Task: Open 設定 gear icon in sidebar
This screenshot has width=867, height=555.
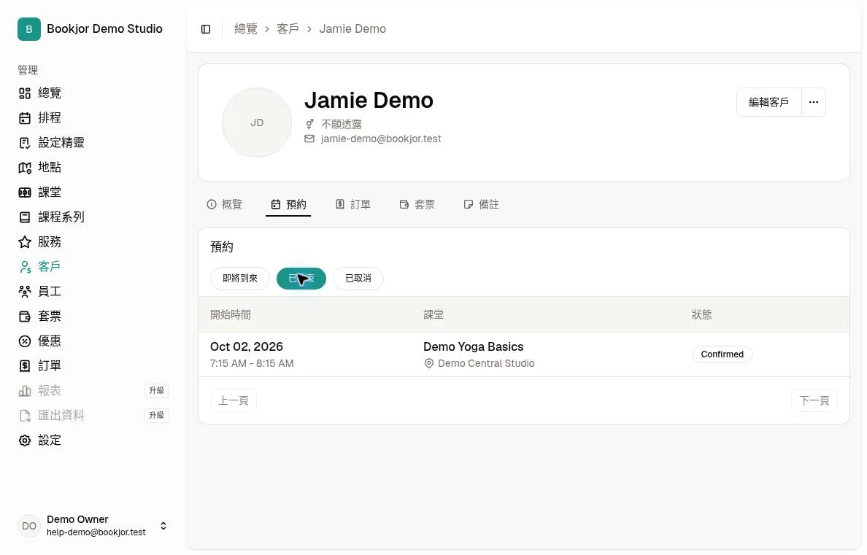Action: (x=24, y=440)
